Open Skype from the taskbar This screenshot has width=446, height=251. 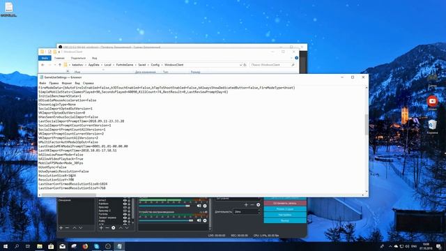point(97,246)
